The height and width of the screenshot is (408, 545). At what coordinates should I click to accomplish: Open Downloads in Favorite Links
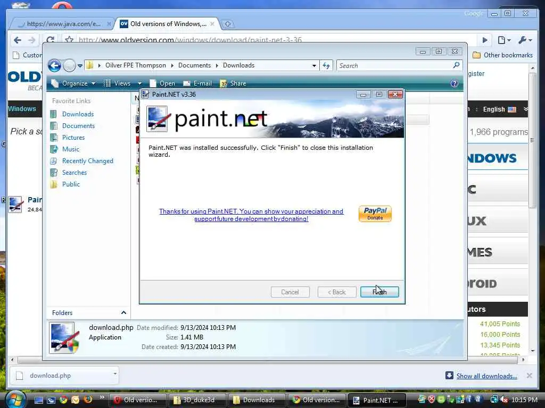78,114
